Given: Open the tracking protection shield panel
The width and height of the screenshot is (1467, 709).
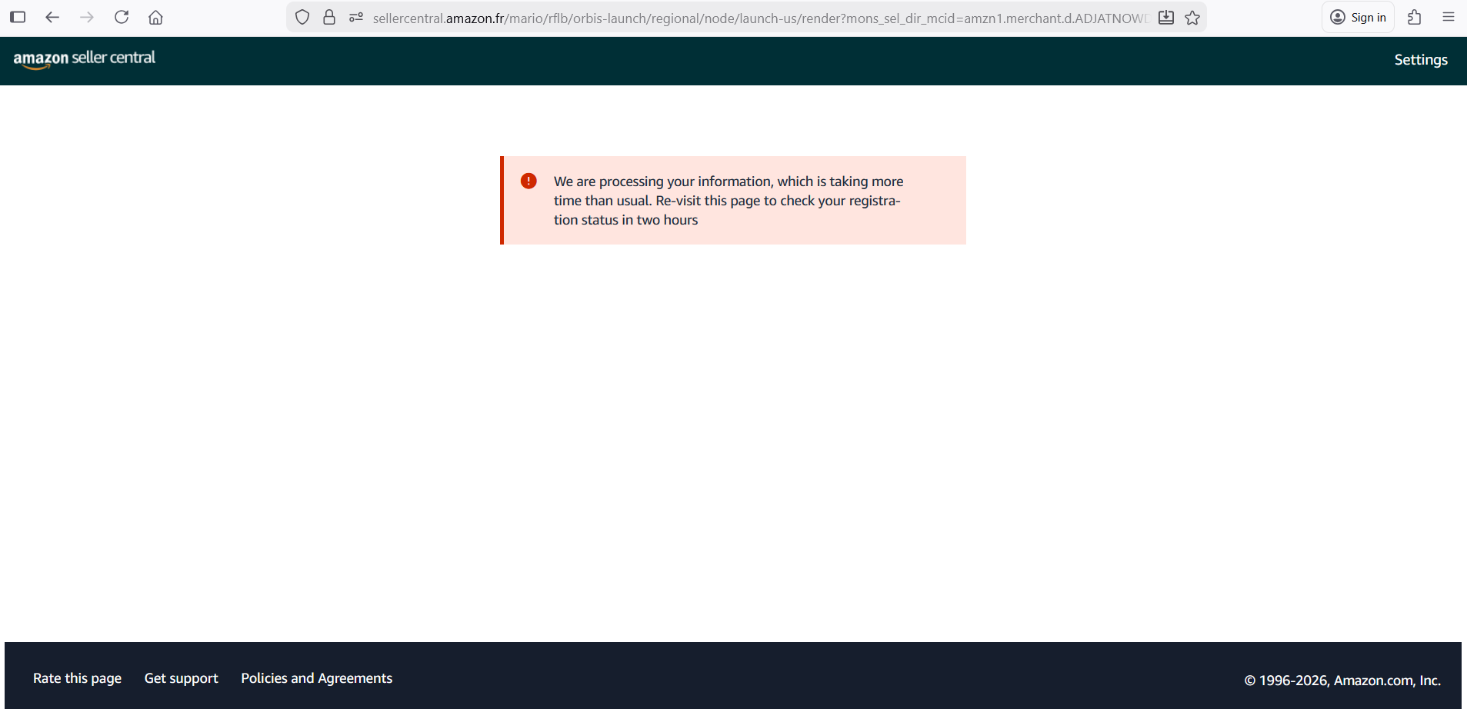Looking at the screenshot, I should (302, 18).
